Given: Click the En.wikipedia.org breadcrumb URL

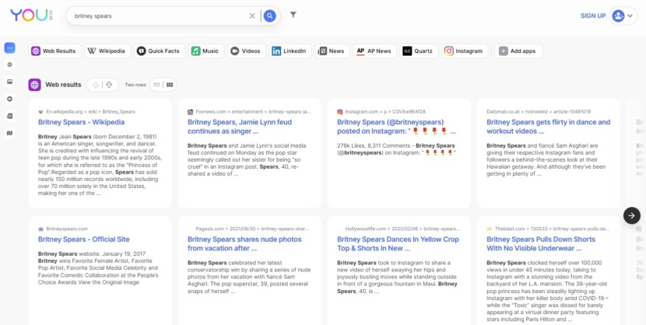Looking at the screenshot, I should [x=90, y=112].
